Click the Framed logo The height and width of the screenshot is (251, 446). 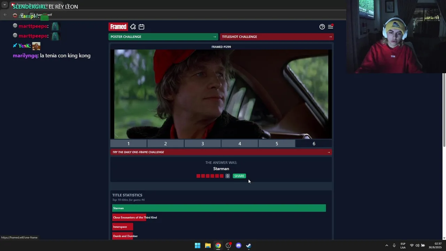click(x=118, y=27)
